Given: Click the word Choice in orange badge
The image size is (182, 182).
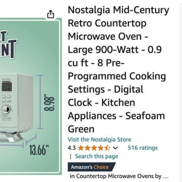Looking at the screenshot, I should point(101,167).
